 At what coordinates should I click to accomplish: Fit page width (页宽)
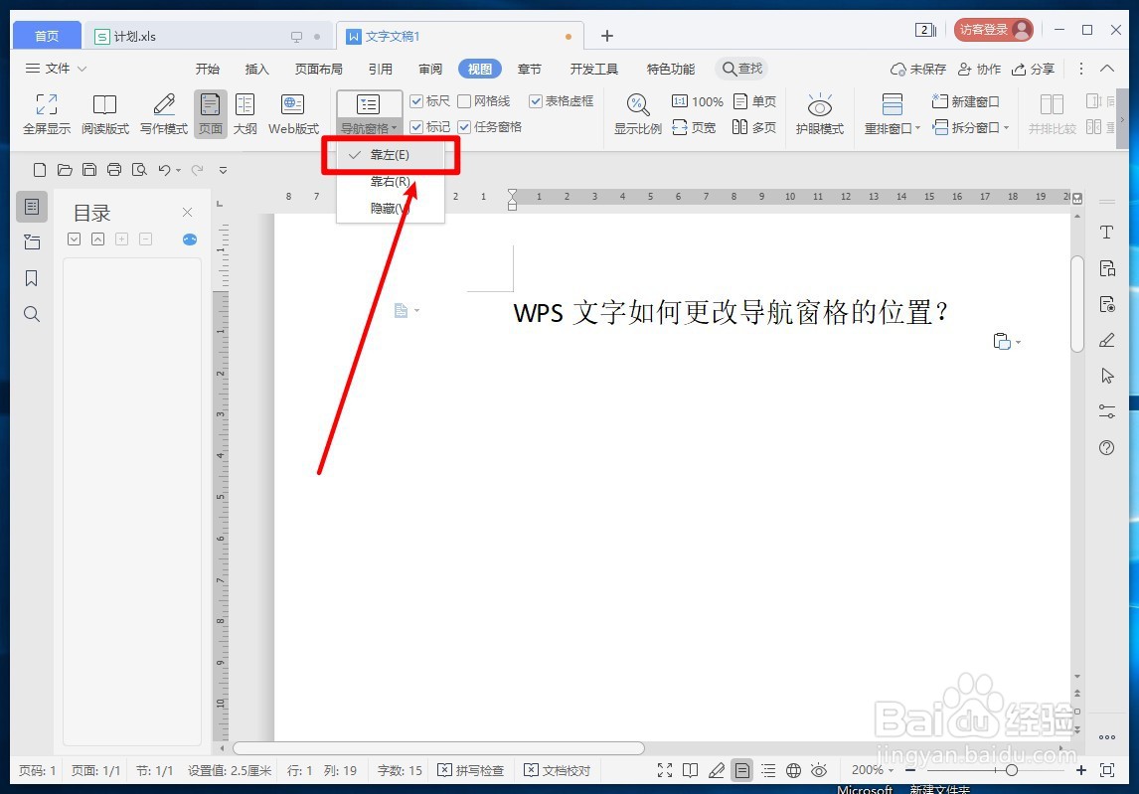pyautogui.click(x=694, y=128)
